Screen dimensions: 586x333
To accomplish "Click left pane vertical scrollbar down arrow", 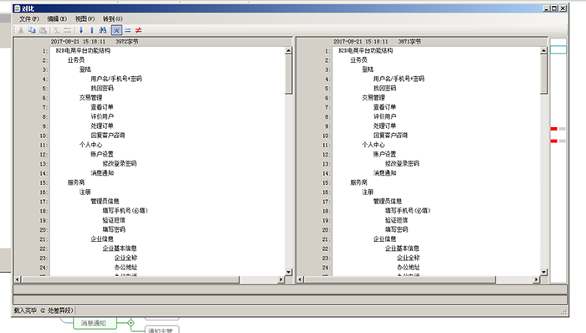I will coord(289,272).
